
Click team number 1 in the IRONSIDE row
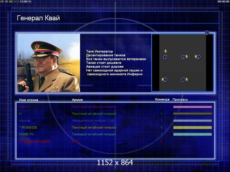(162, 127)
